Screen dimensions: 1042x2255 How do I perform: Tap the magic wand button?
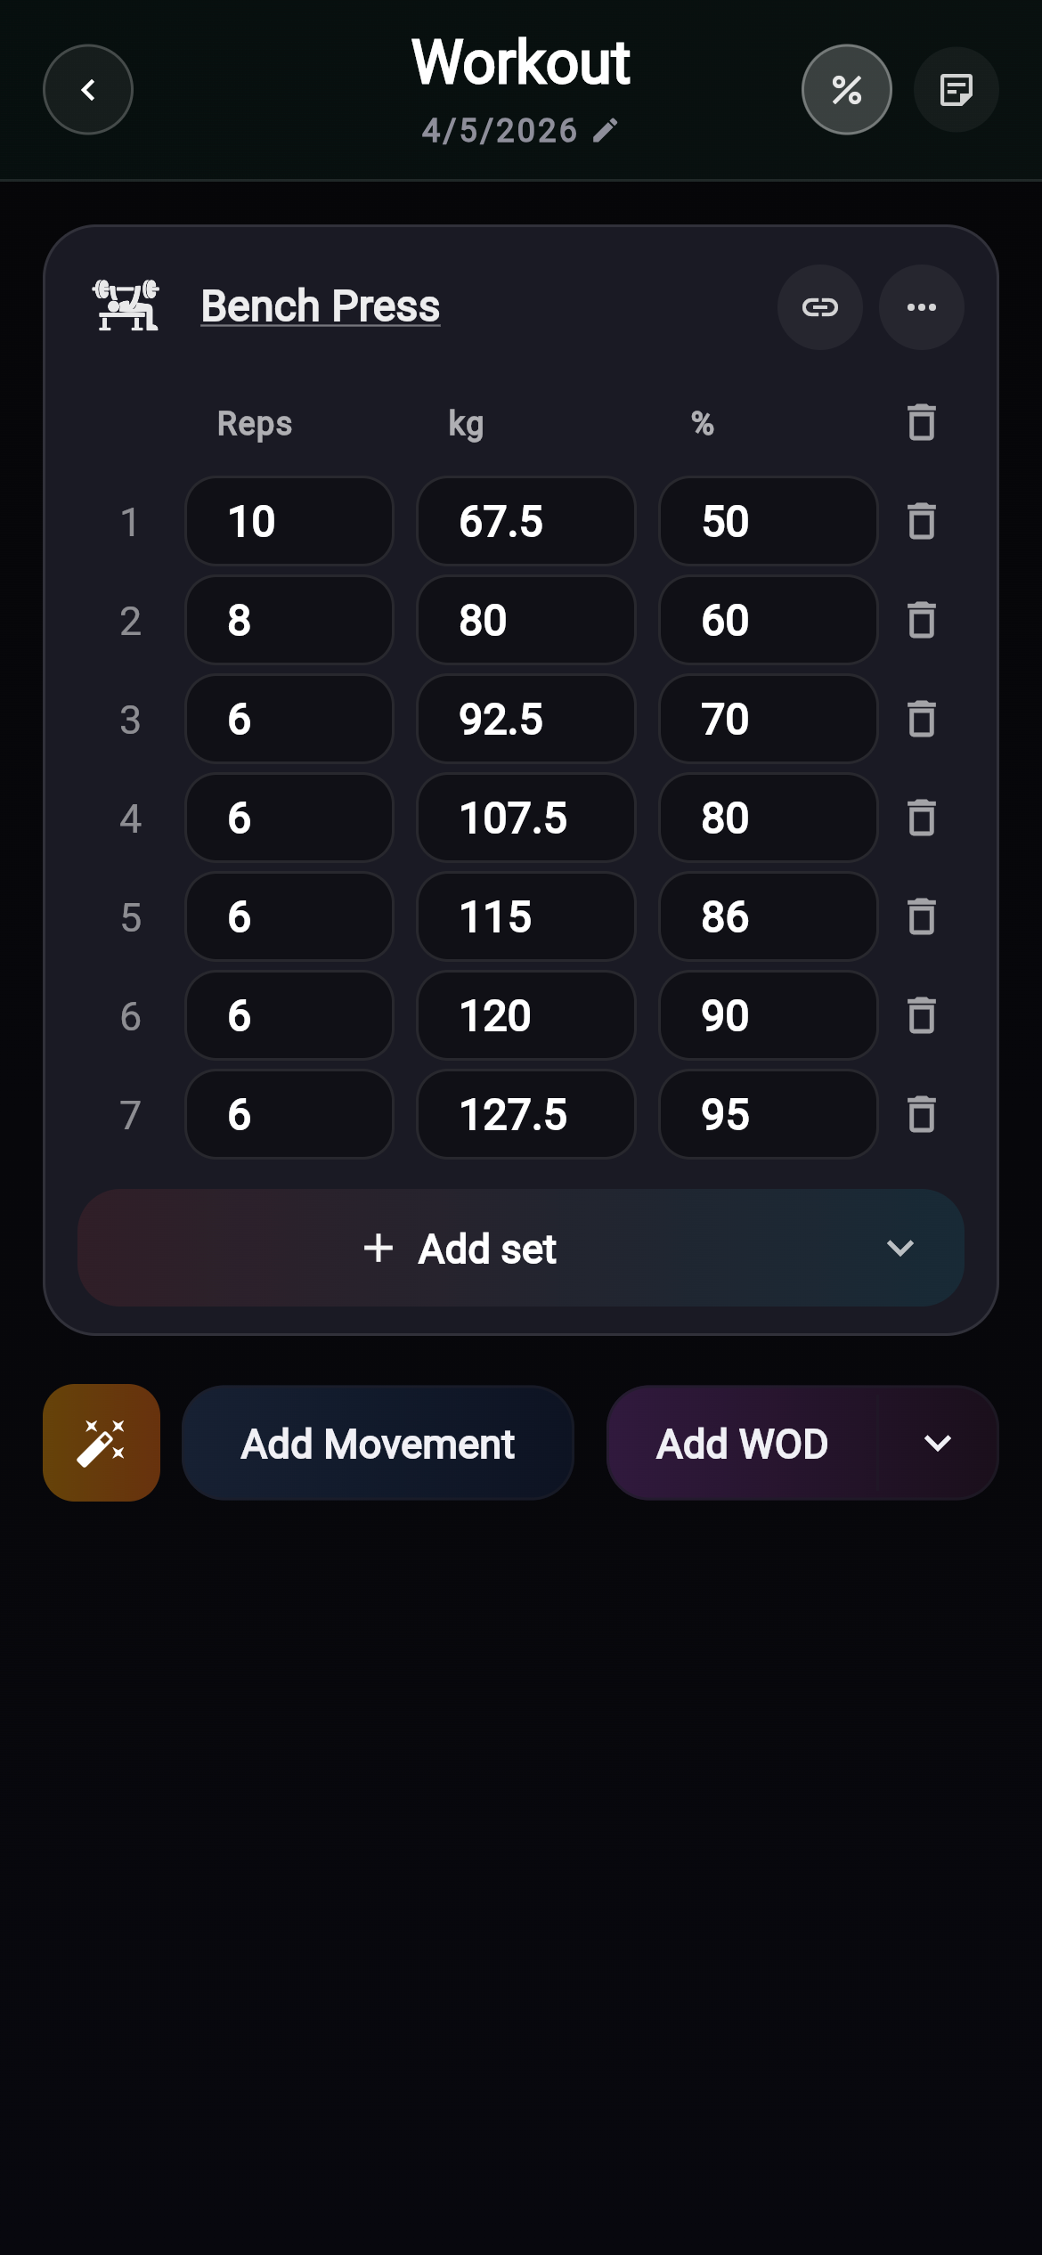pyautogui.click(x=102, y=1443)
